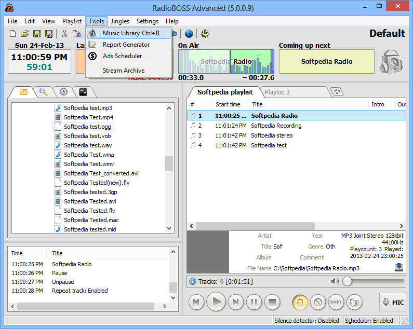Click the RadioBOSS app icon in title bar
Viewport: 413px width, 329px height.
[9, 8]
